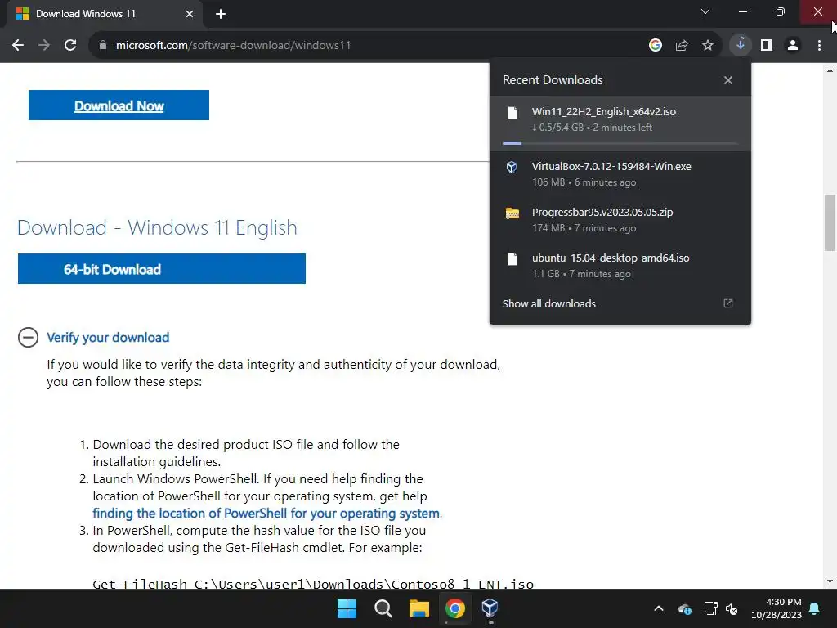The width and height of the screenshot is (837, 628).
Task: Open File Explorer from the taskbar
Action: (x=419, y=608)
